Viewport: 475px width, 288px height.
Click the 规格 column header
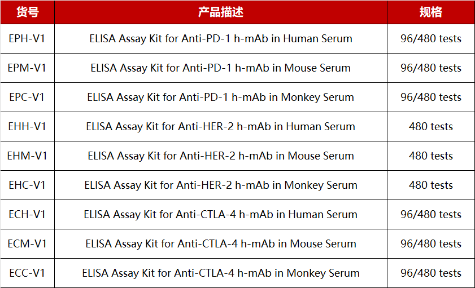431,12
